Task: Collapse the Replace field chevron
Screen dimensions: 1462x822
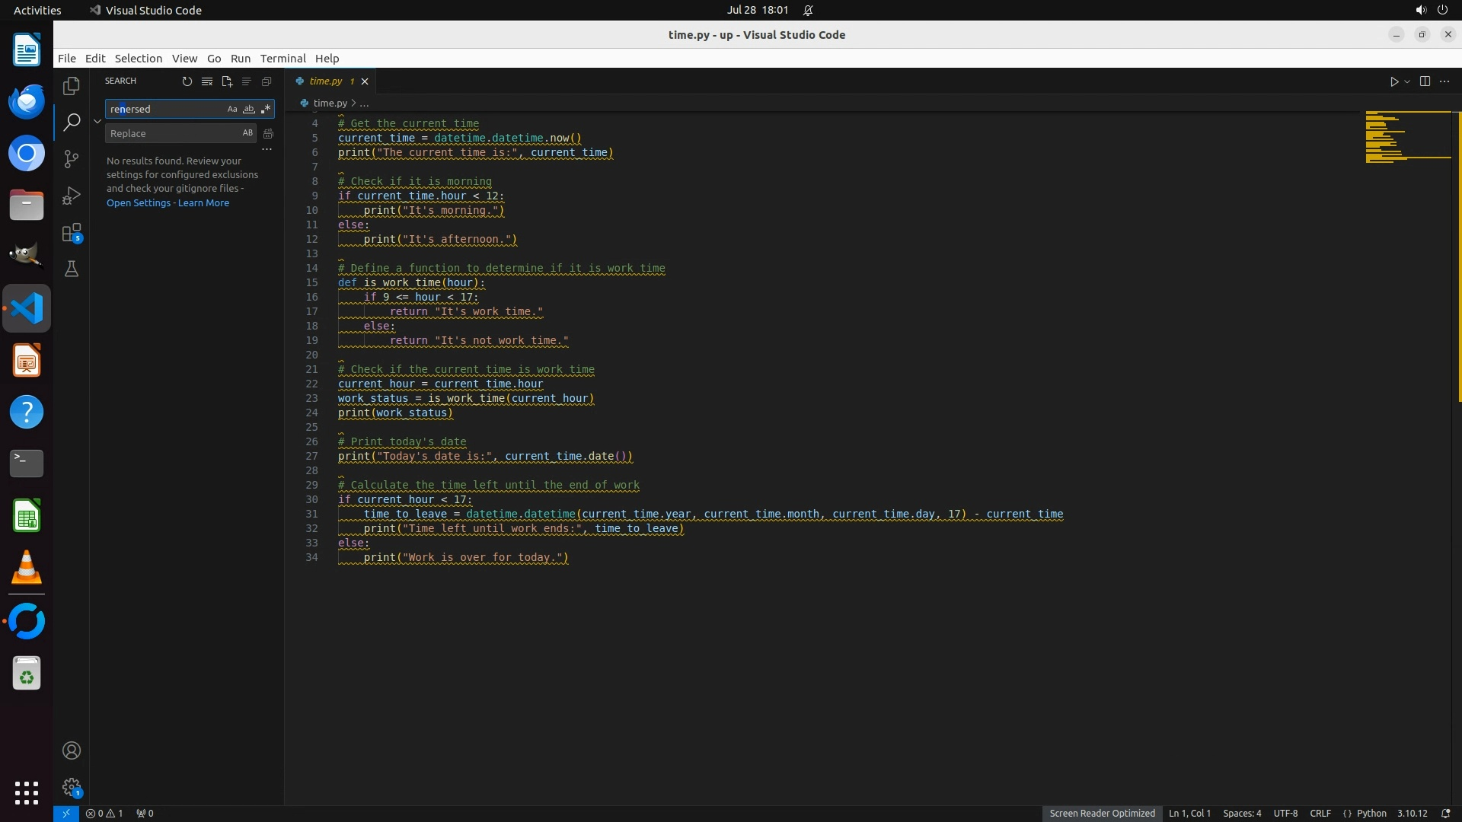Action: click(97, 121)
